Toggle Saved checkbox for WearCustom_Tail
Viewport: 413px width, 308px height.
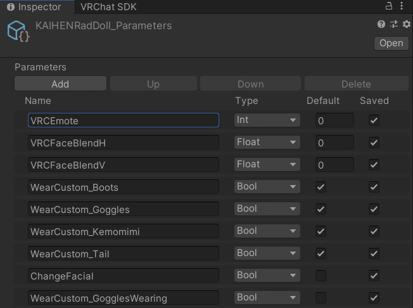click(x=374, y=253)
